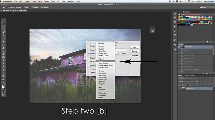215x120 pixels.
Task: Open the Filter menu
Action: coord(53,1)
